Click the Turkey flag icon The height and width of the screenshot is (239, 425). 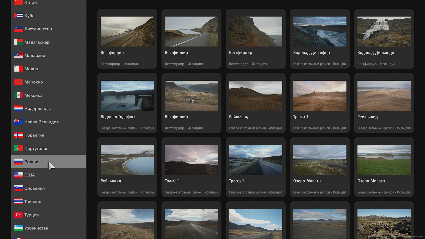point(19,215)
